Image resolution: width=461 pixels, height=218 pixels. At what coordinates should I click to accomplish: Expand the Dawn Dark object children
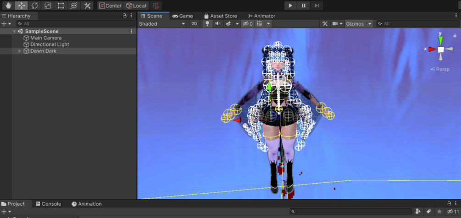pyautogui.click(x=20, y=51)
